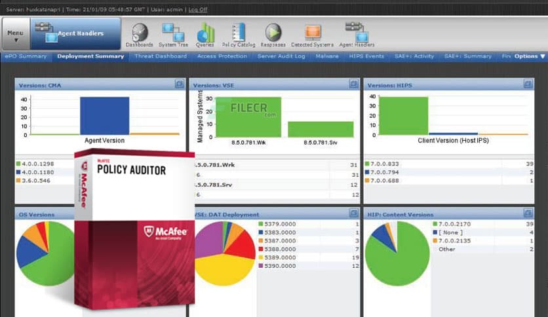
Task: Open the Dashboards toolbar icon
Action: tap(140, 35)
